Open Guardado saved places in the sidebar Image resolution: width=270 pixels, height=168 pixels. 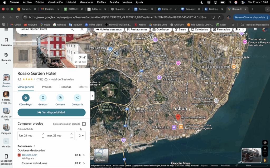6,42
